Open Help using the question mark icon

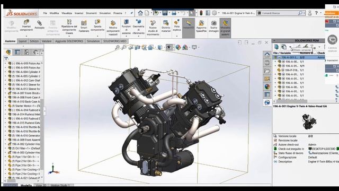point(317,13)
